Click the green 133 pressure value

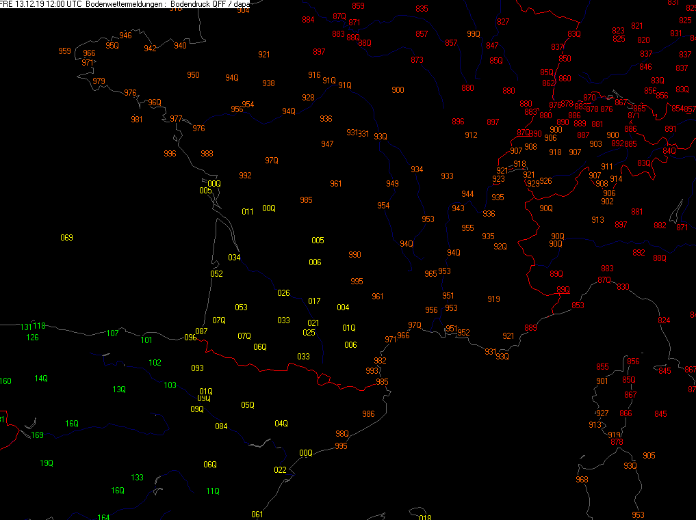click(138, 478)
